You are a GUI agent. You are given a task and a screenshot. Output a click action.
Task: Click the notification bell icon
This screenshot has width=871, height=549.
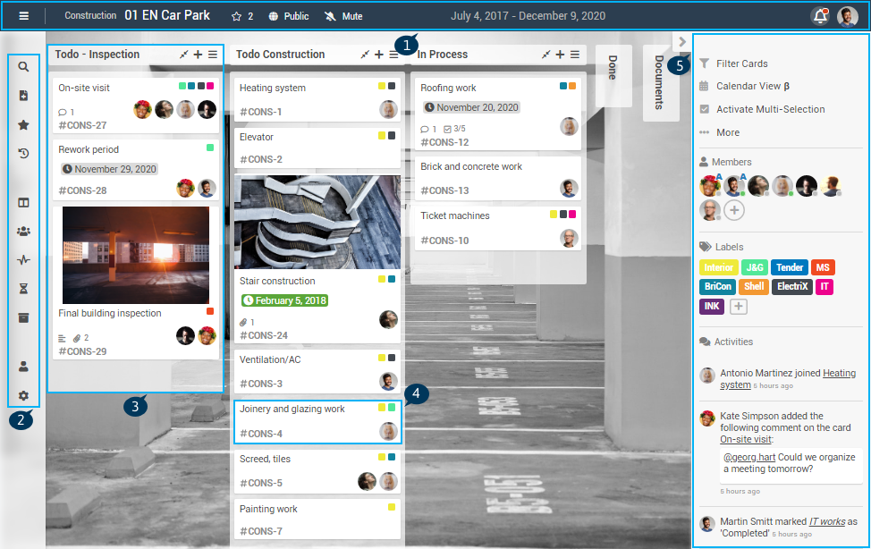point(819,16)
